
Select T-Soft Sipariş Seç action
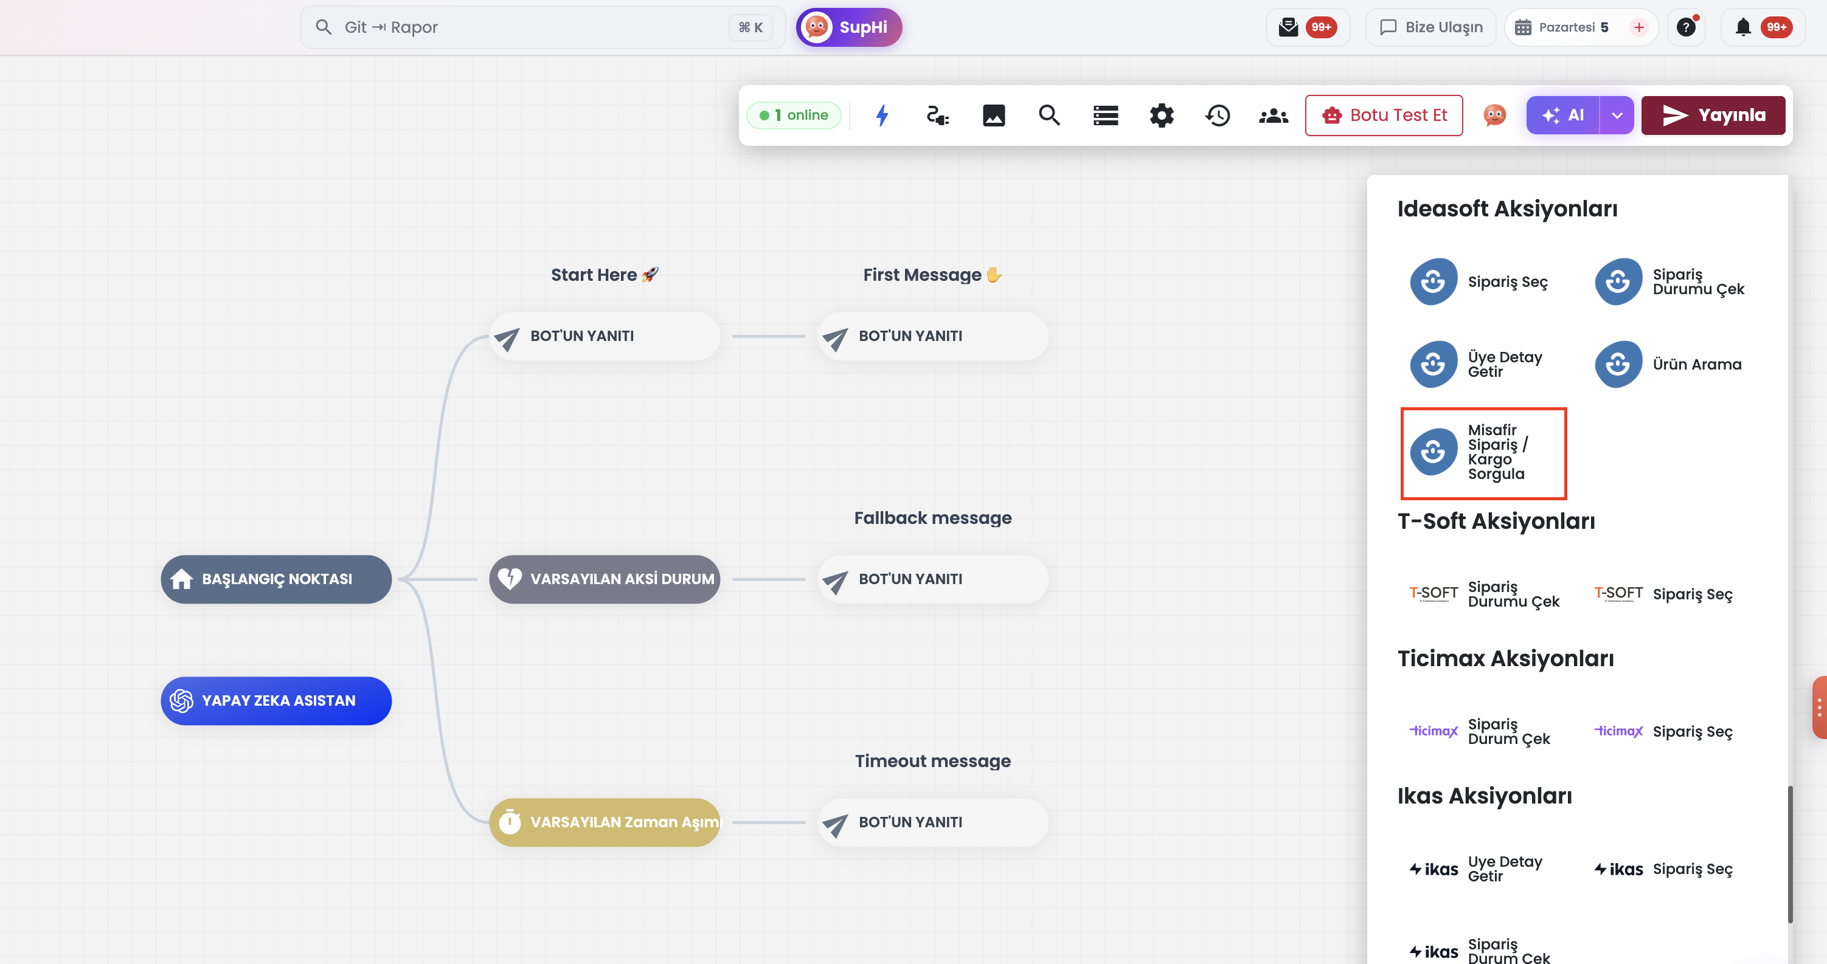point(1663,594)
